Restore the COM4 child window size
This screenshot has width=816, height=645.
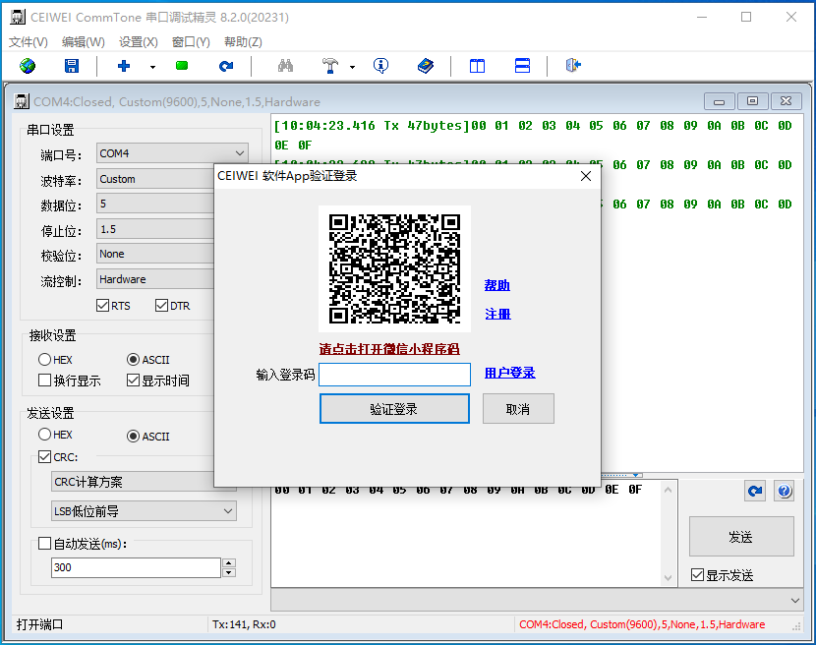click(x=752, y=101)
